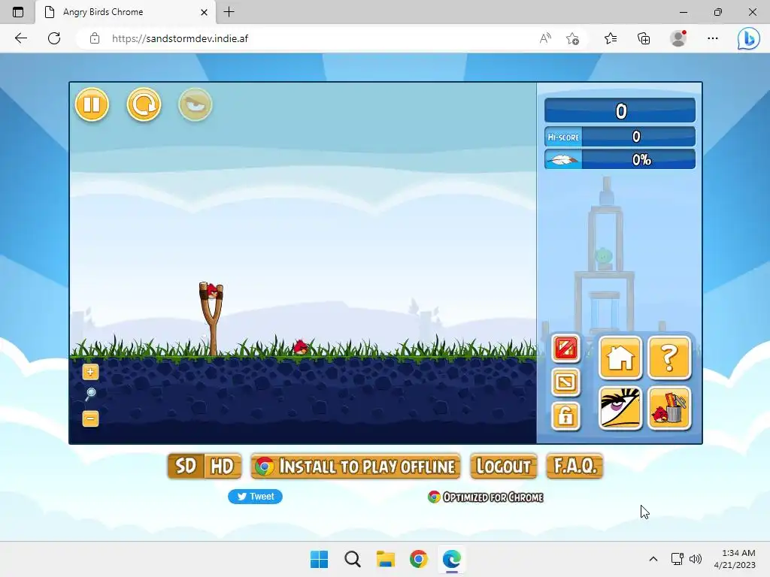
Task: Click the padlock unlock icon
Action: click(x=565, y=416)
